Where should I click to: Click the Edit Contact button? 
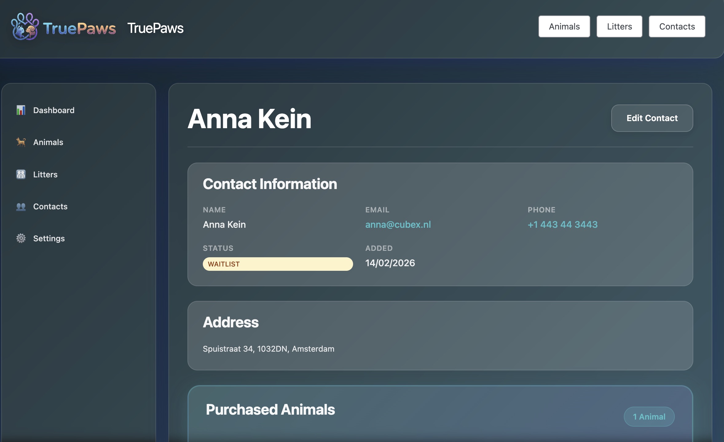[x=652, y=118]
